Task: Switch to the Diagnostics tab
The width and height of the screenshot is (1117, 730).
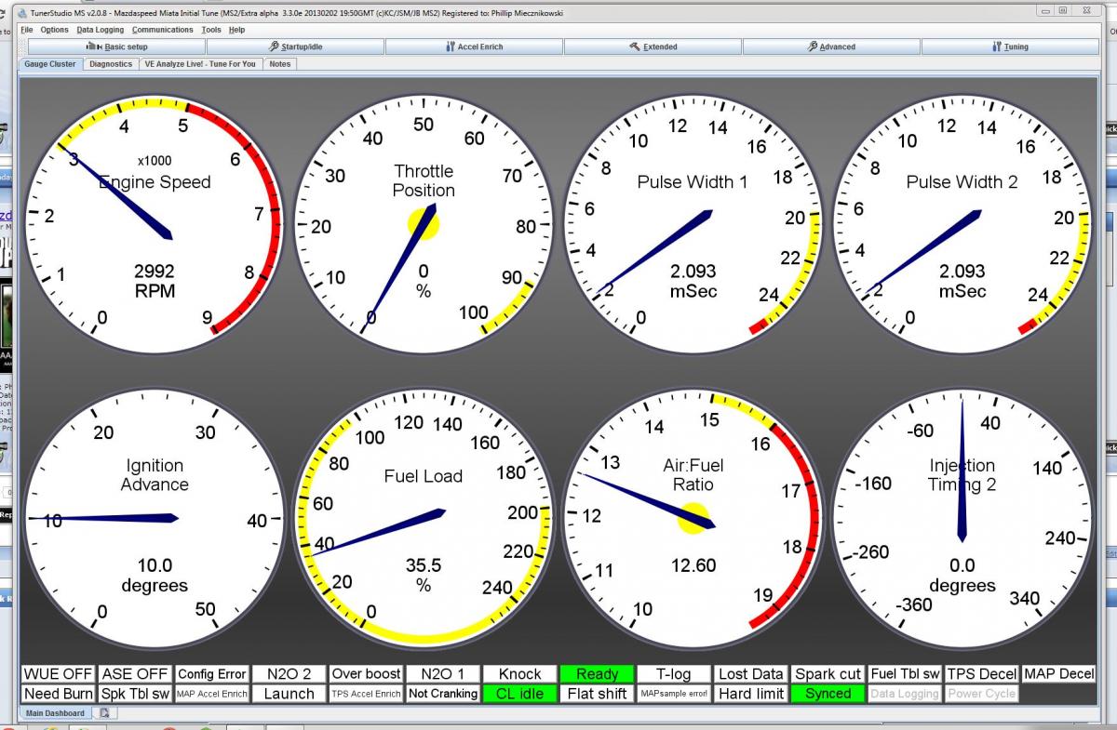Action: point(111,64)
